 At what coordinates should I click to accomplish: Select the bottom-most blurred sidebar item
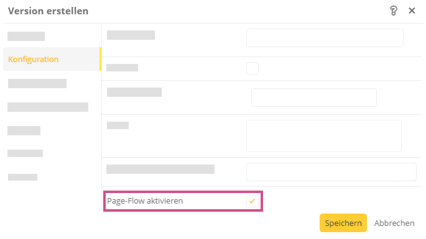(x=22, y=177)
